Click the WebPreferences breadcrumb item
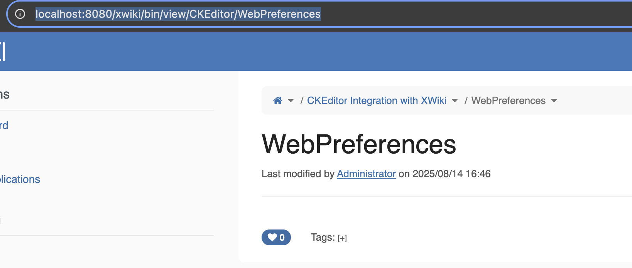The width and height of the screenshot is (632, 268). [x=508, y=100]
